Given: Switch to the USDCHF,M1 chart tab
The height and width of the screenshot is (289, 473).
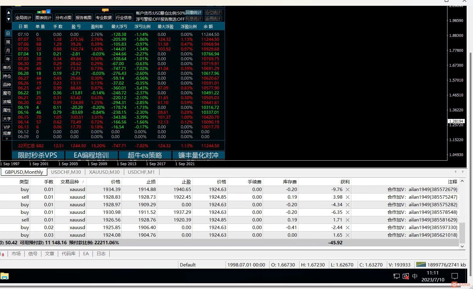Looking at the screenshot, I should [141, 172].
